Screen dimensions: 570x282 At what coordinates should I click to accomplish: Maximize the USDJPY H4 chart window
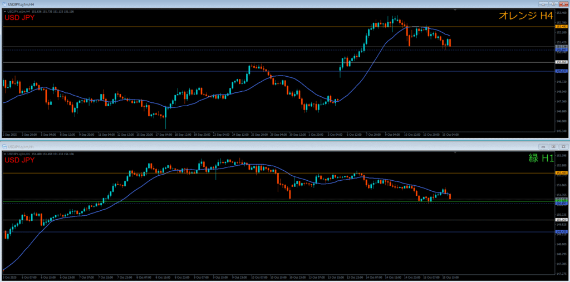552,4
